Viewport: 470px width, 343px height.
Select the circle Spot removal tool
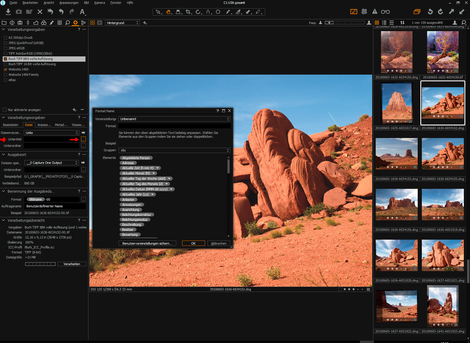pos(218,12)
